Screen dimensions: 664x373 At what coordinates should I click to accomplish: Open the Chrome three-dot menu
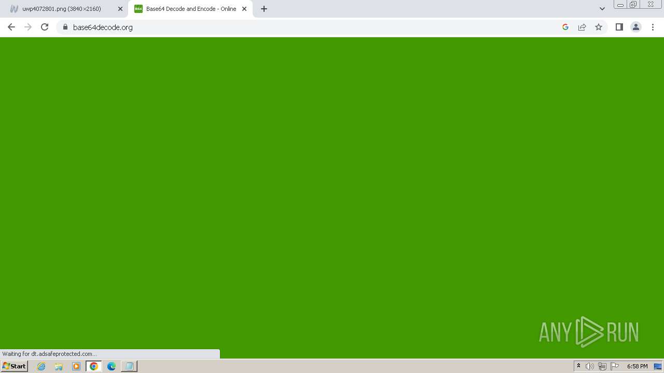[x=653, y=27]
